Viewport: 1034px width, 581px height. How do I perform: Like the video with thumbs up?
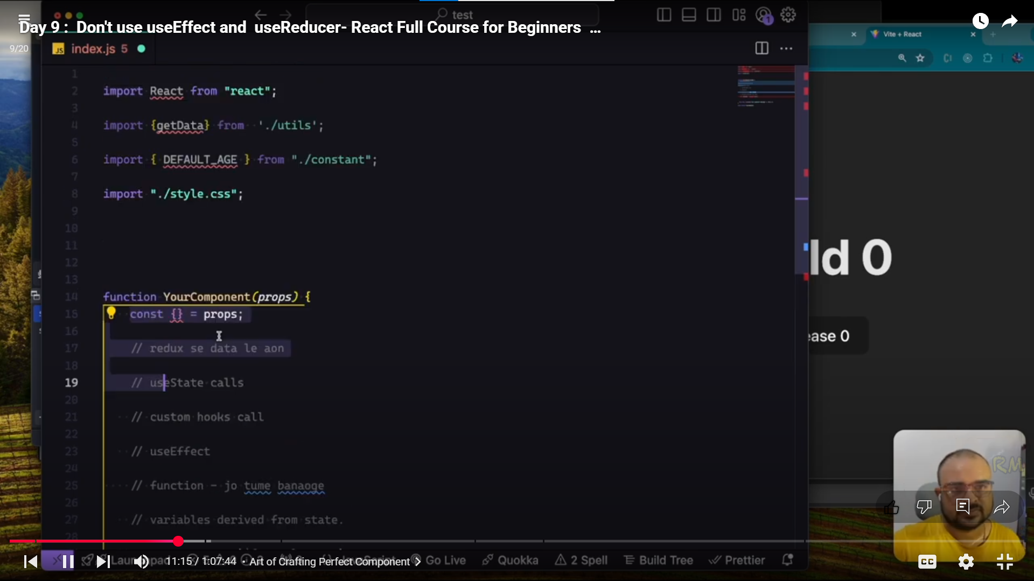tap(891, 507)
